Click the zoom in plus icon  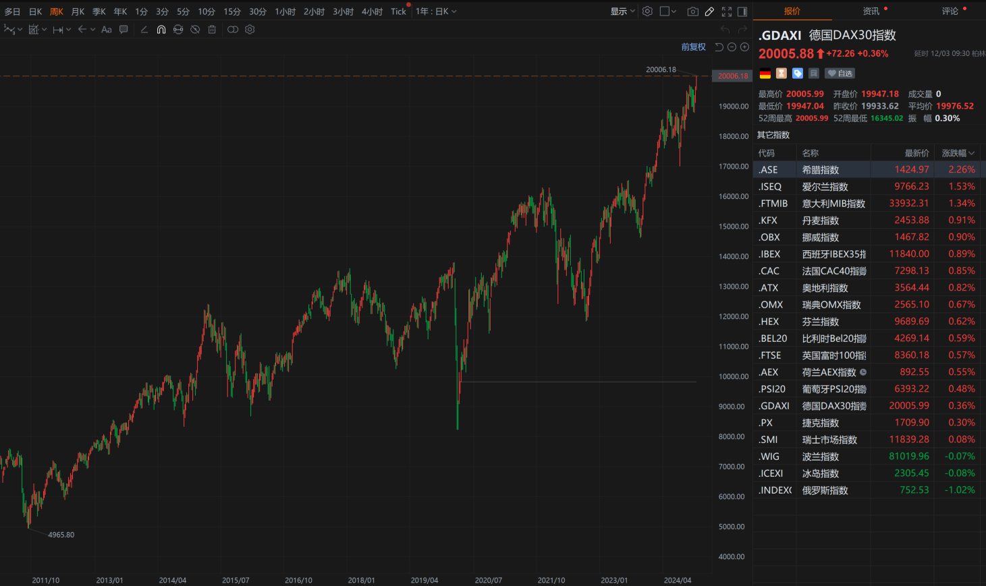744,47
